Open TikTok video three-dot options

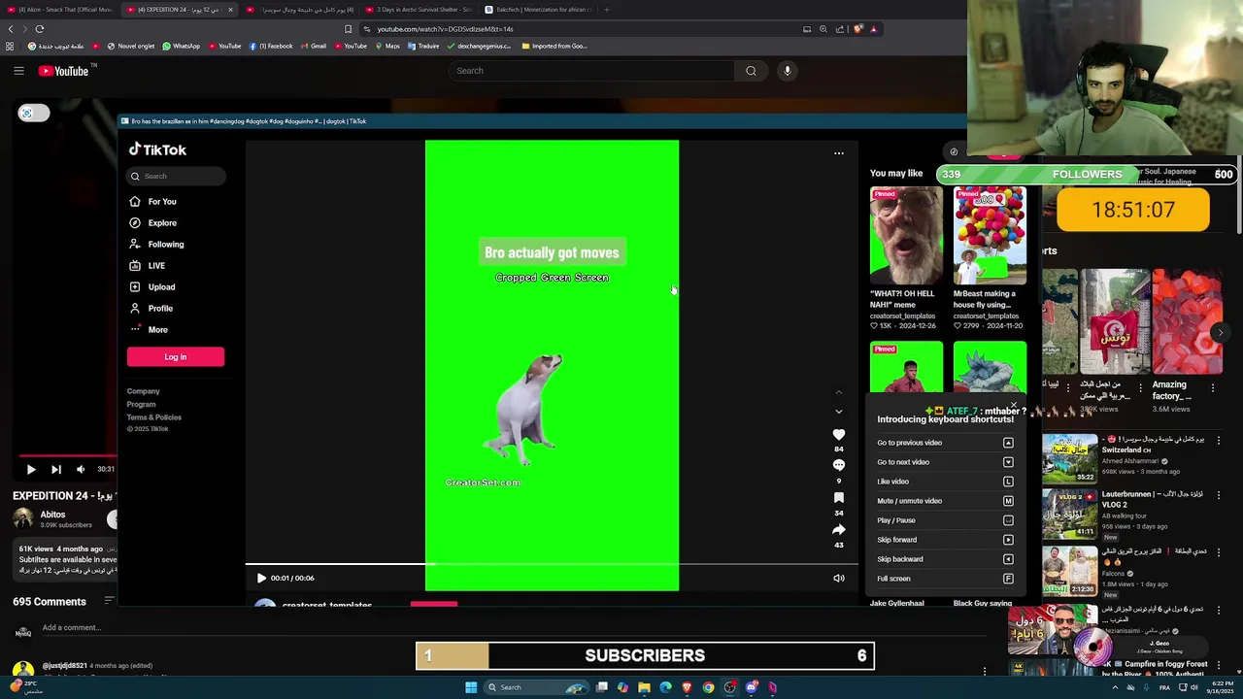pos(839,152)
